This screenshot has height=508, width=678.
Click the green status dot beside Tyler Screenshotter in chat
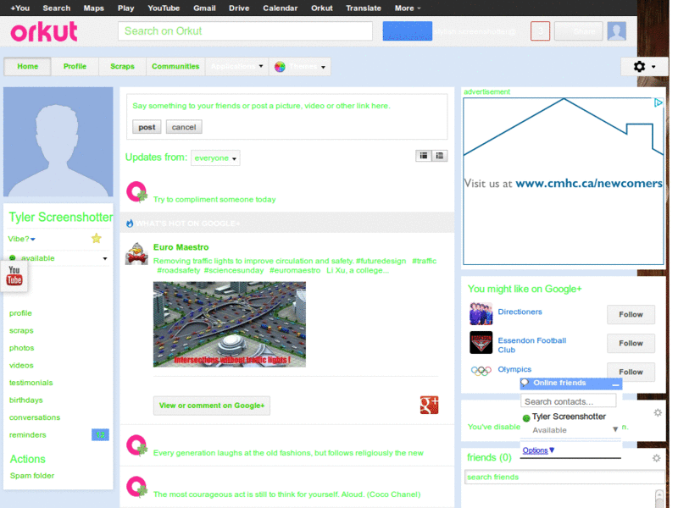(x=526, y=417)
